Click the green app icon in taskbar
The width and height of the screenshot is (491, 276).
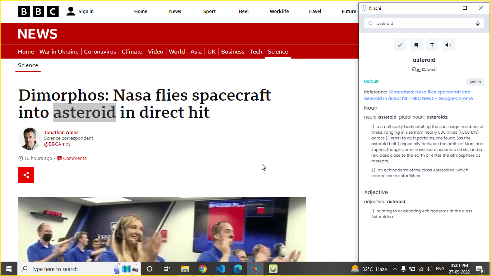273,269
